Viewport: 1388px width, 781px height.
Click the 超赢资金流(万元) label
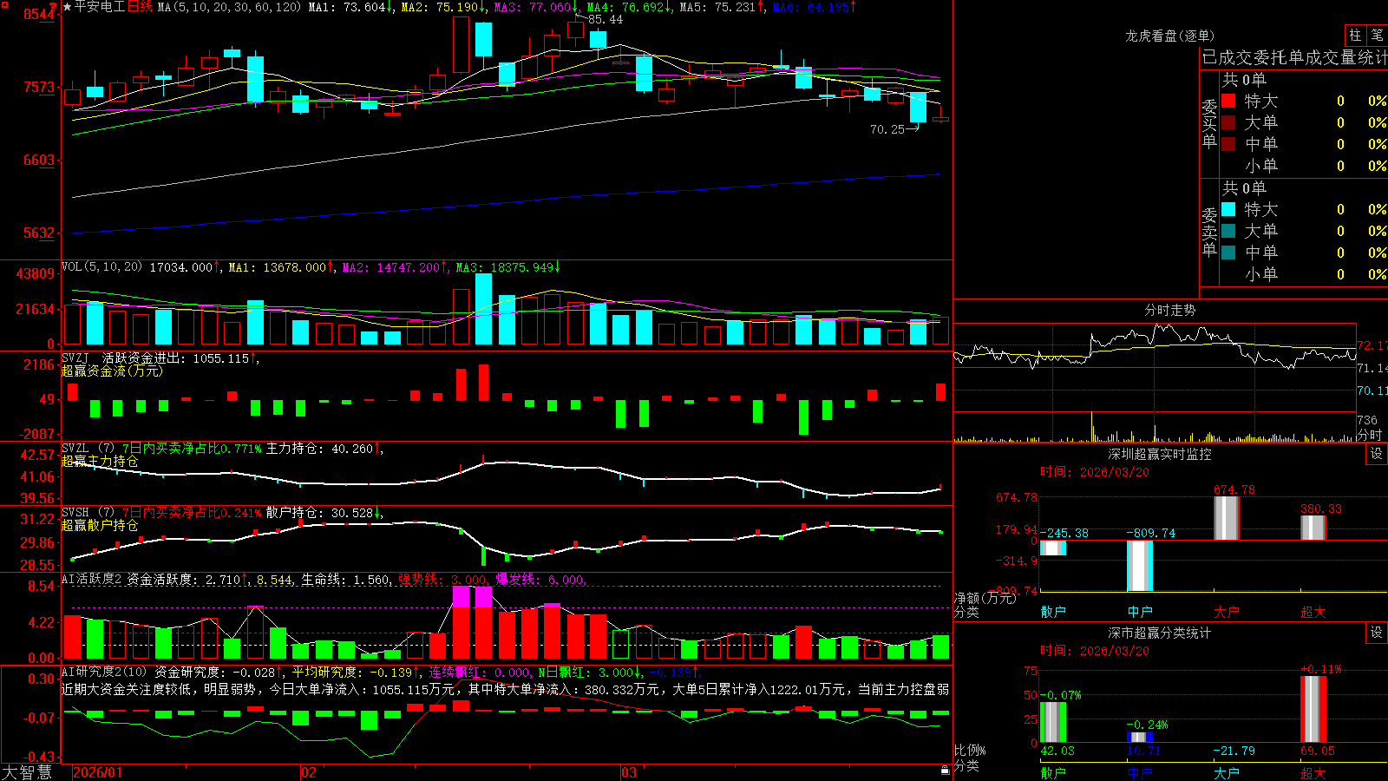(112, 371)
